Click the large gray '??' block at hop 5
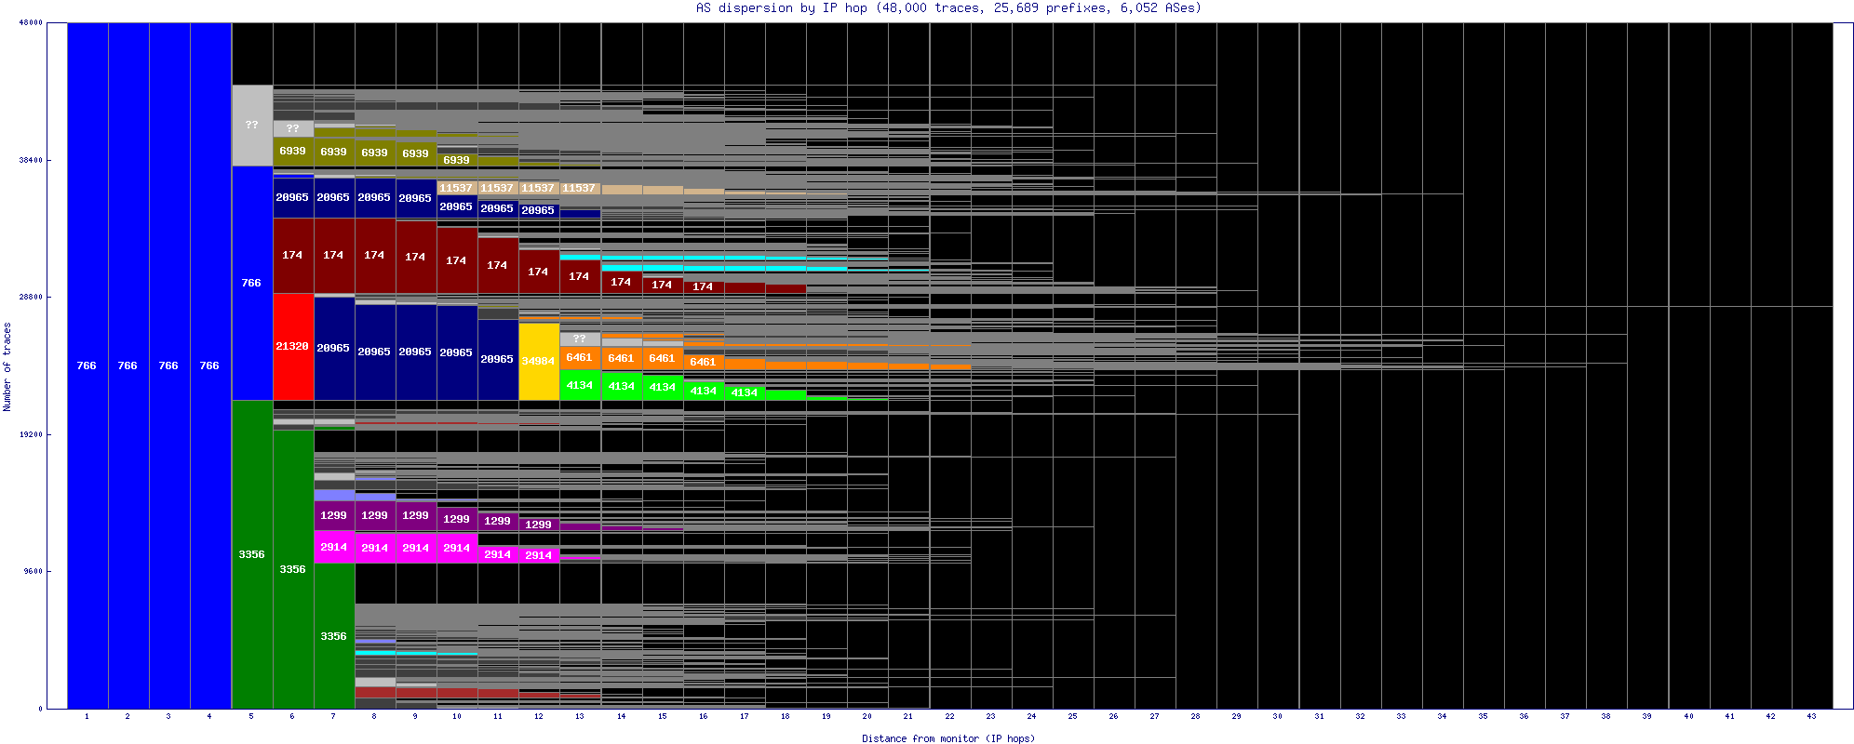 tap(252, 125)
